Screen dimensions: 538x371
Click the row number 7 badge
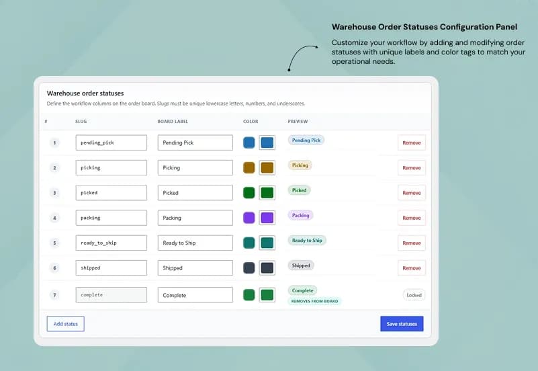(54, 295)
